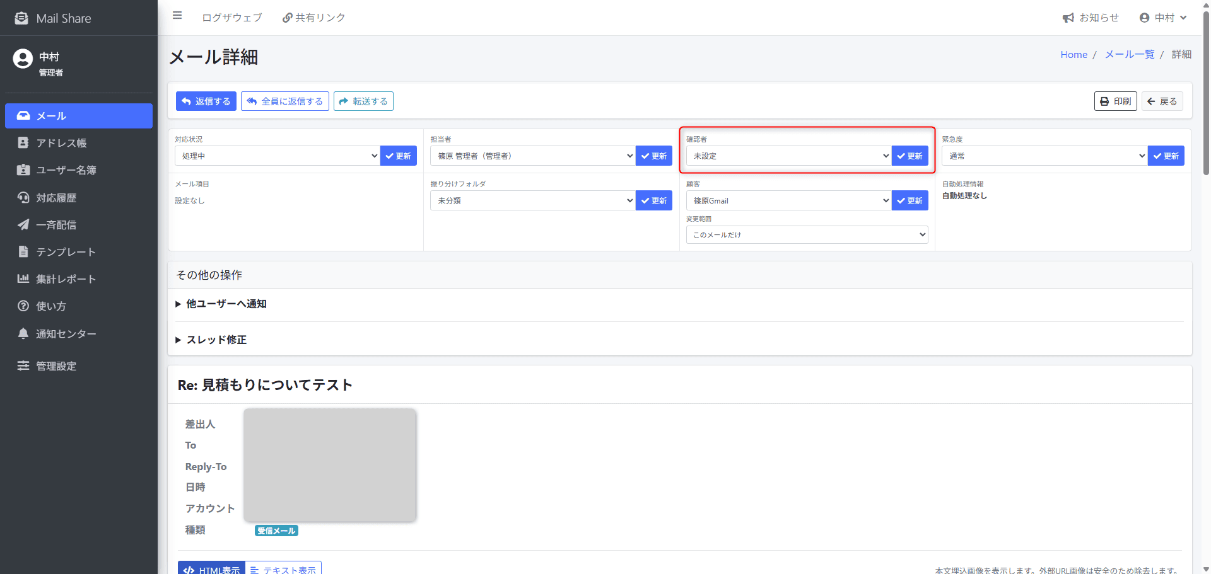This screenshot has width=1211, height=574.
Task: Click 更新 next to 振り分けフォルダ
Action: [654, 200]
